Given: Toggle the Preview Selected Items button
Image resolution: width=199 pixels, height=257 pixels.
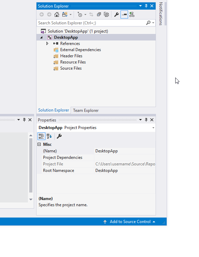Looking at the screenshot, I should [124, 15].
